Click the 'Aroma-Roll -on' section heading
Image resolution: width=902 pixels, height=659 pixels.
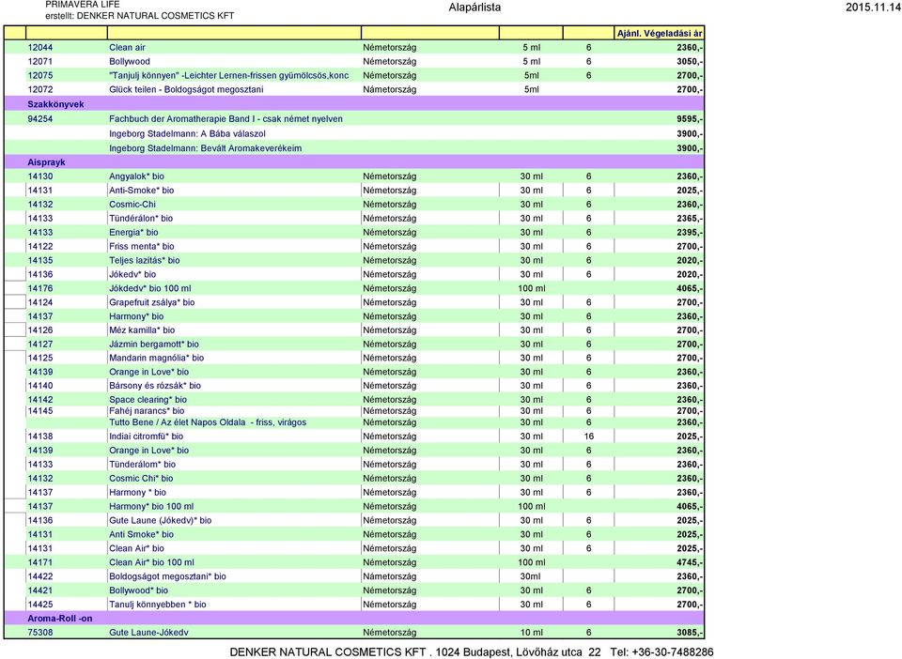60,619
